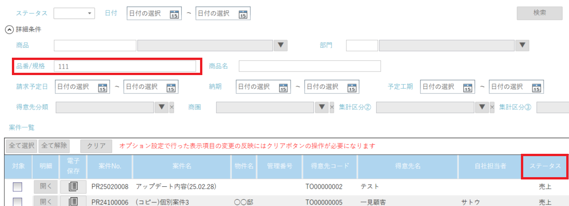569x206 pixels.
Task: Select the cell PR25020008
Action: [x=110, y=187]
